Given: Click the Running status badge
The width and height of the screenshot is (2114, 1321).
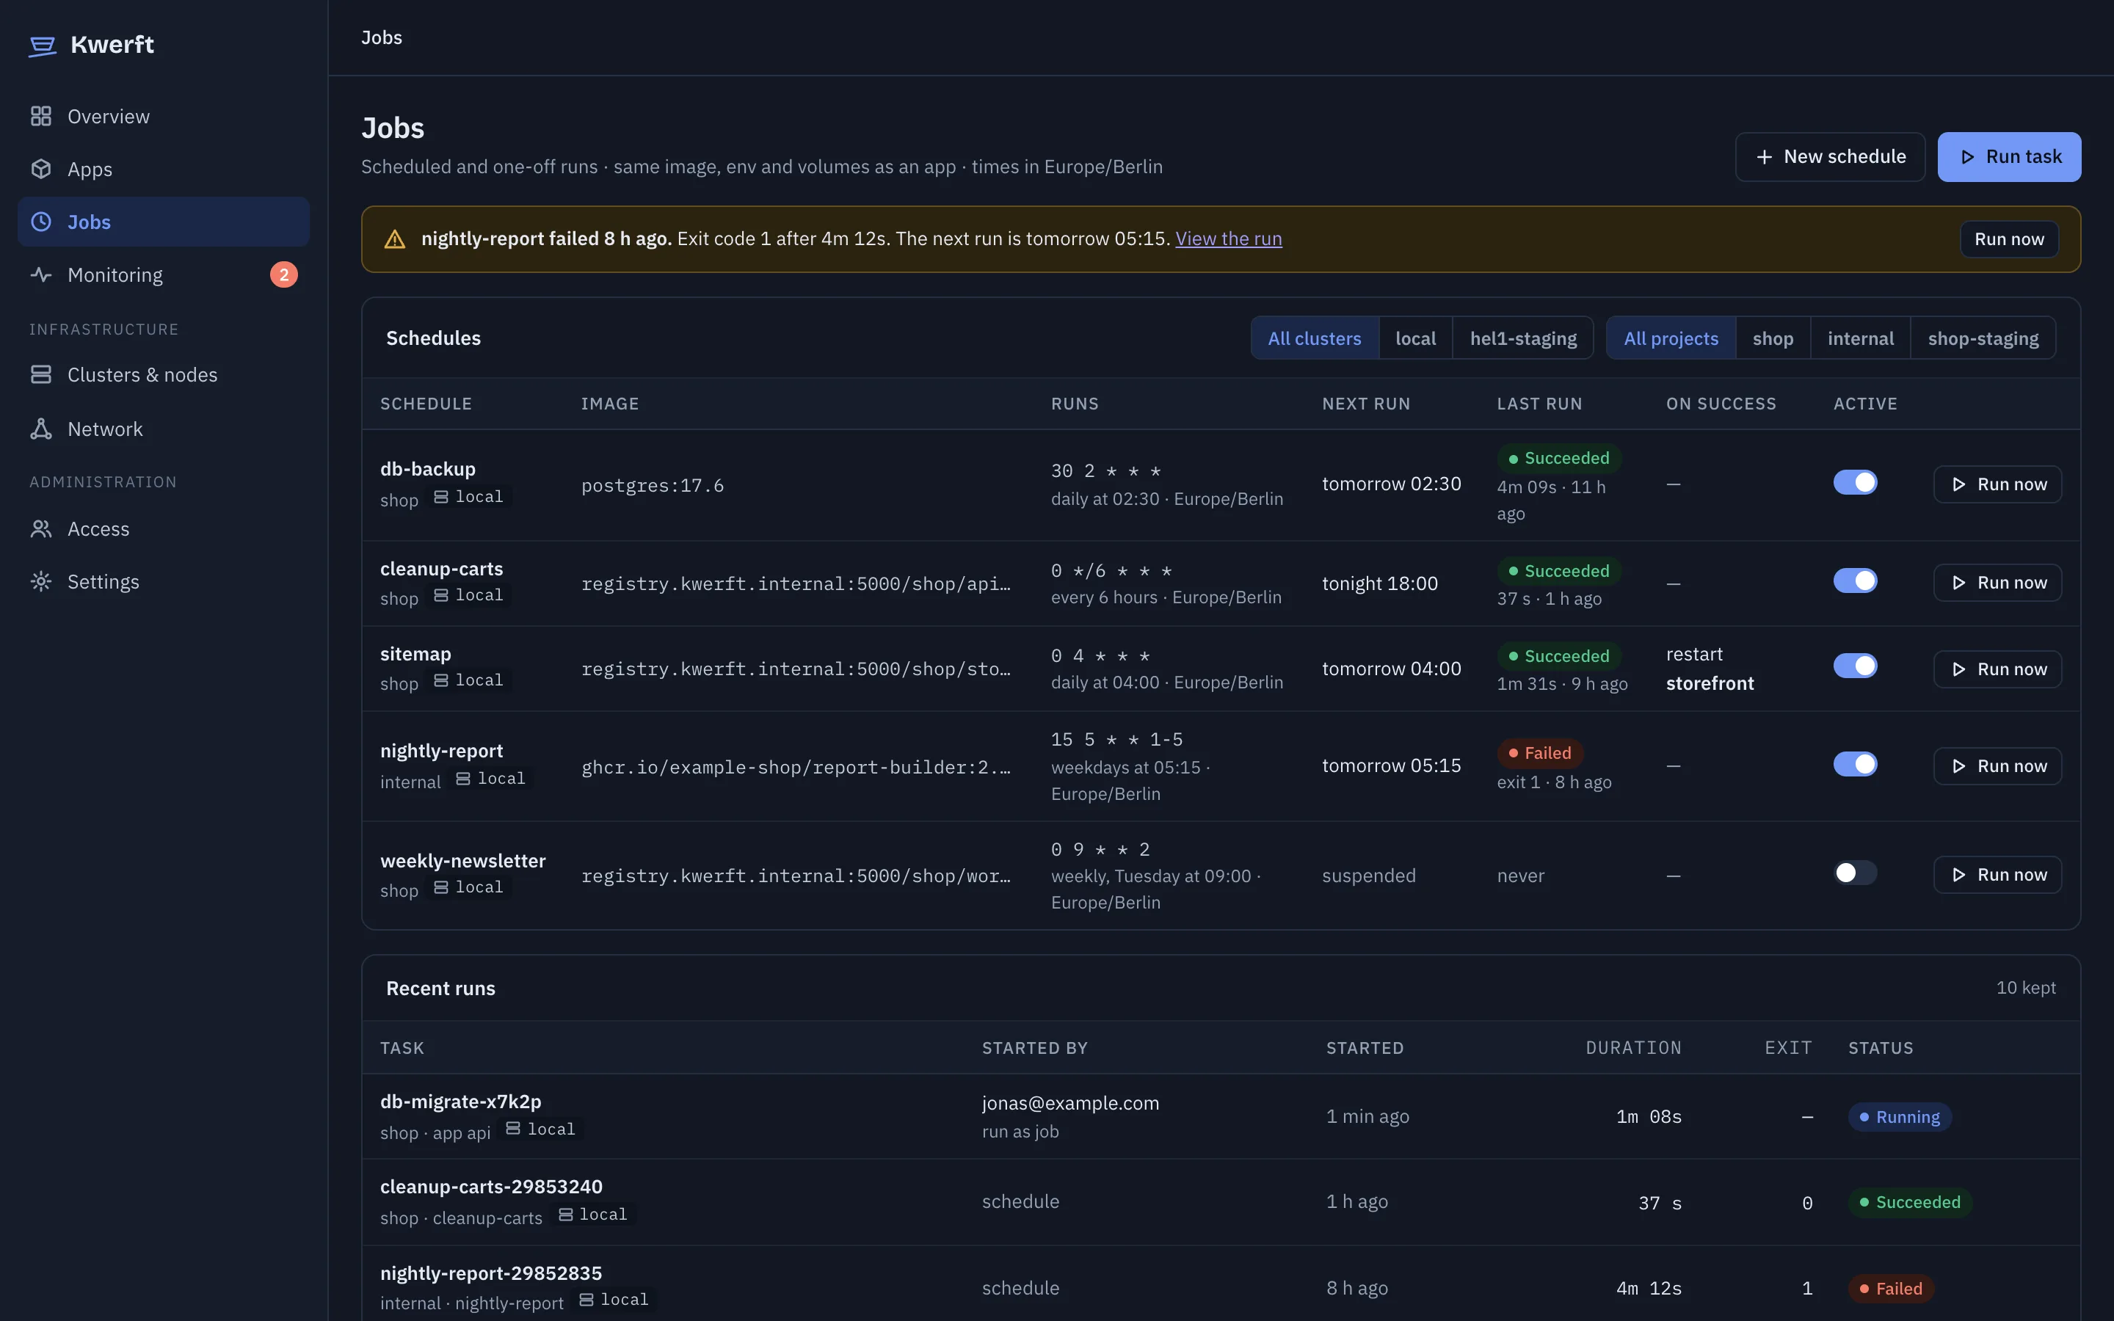Looking at the screenshot, I should pyautogui.click(x=1899, y=1118).
